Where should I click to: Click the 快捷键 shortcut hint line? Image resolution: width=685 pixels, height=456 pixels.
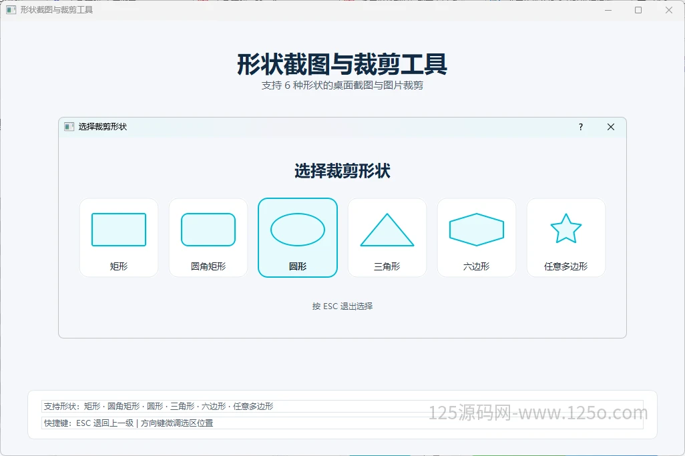click(x=342, y=423)
